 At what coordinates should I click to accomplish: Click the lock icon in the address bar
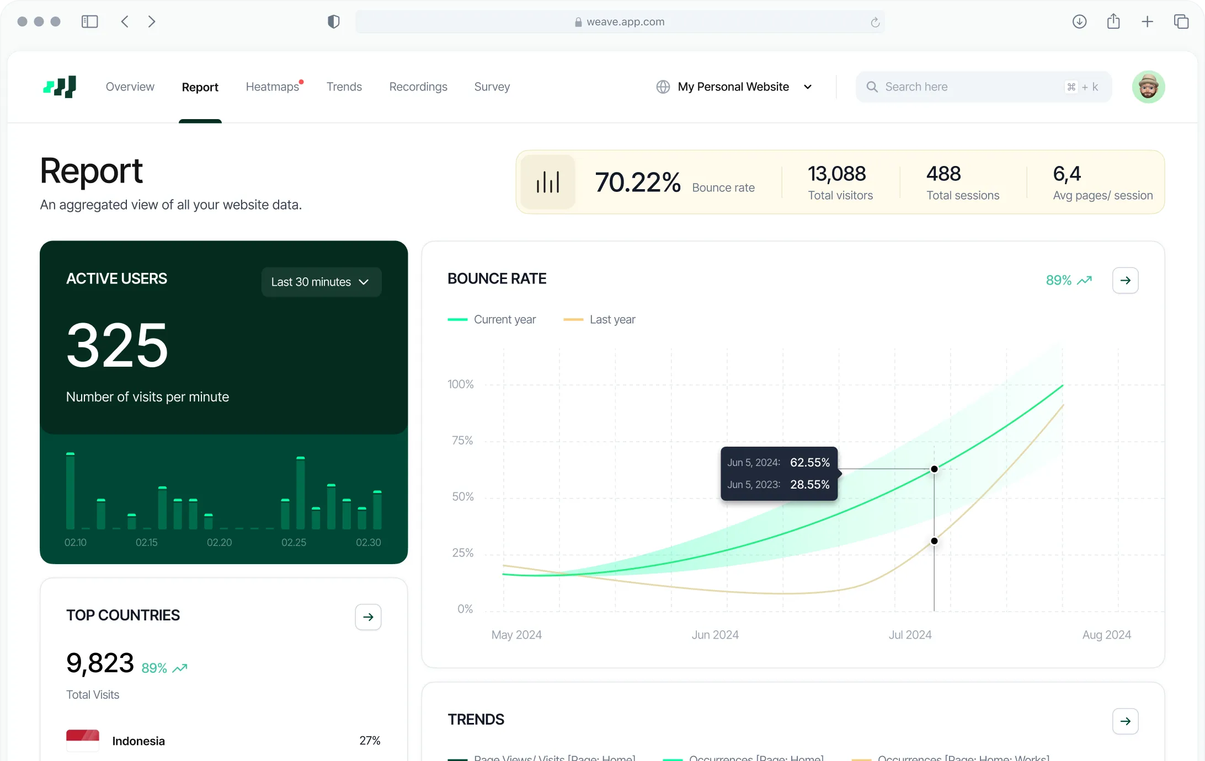pyautogui.click(x=578, y=22)
